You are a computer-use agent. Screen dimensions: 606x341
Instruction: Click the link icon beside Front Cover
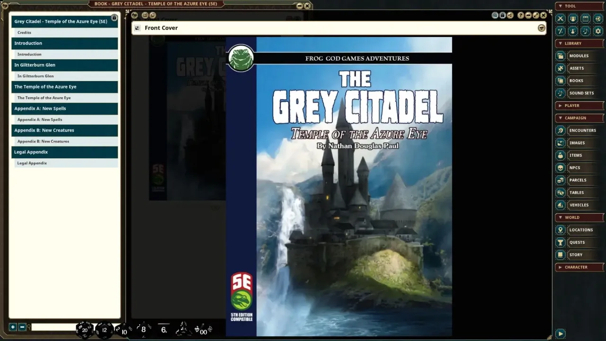click(x=137, y=28)
